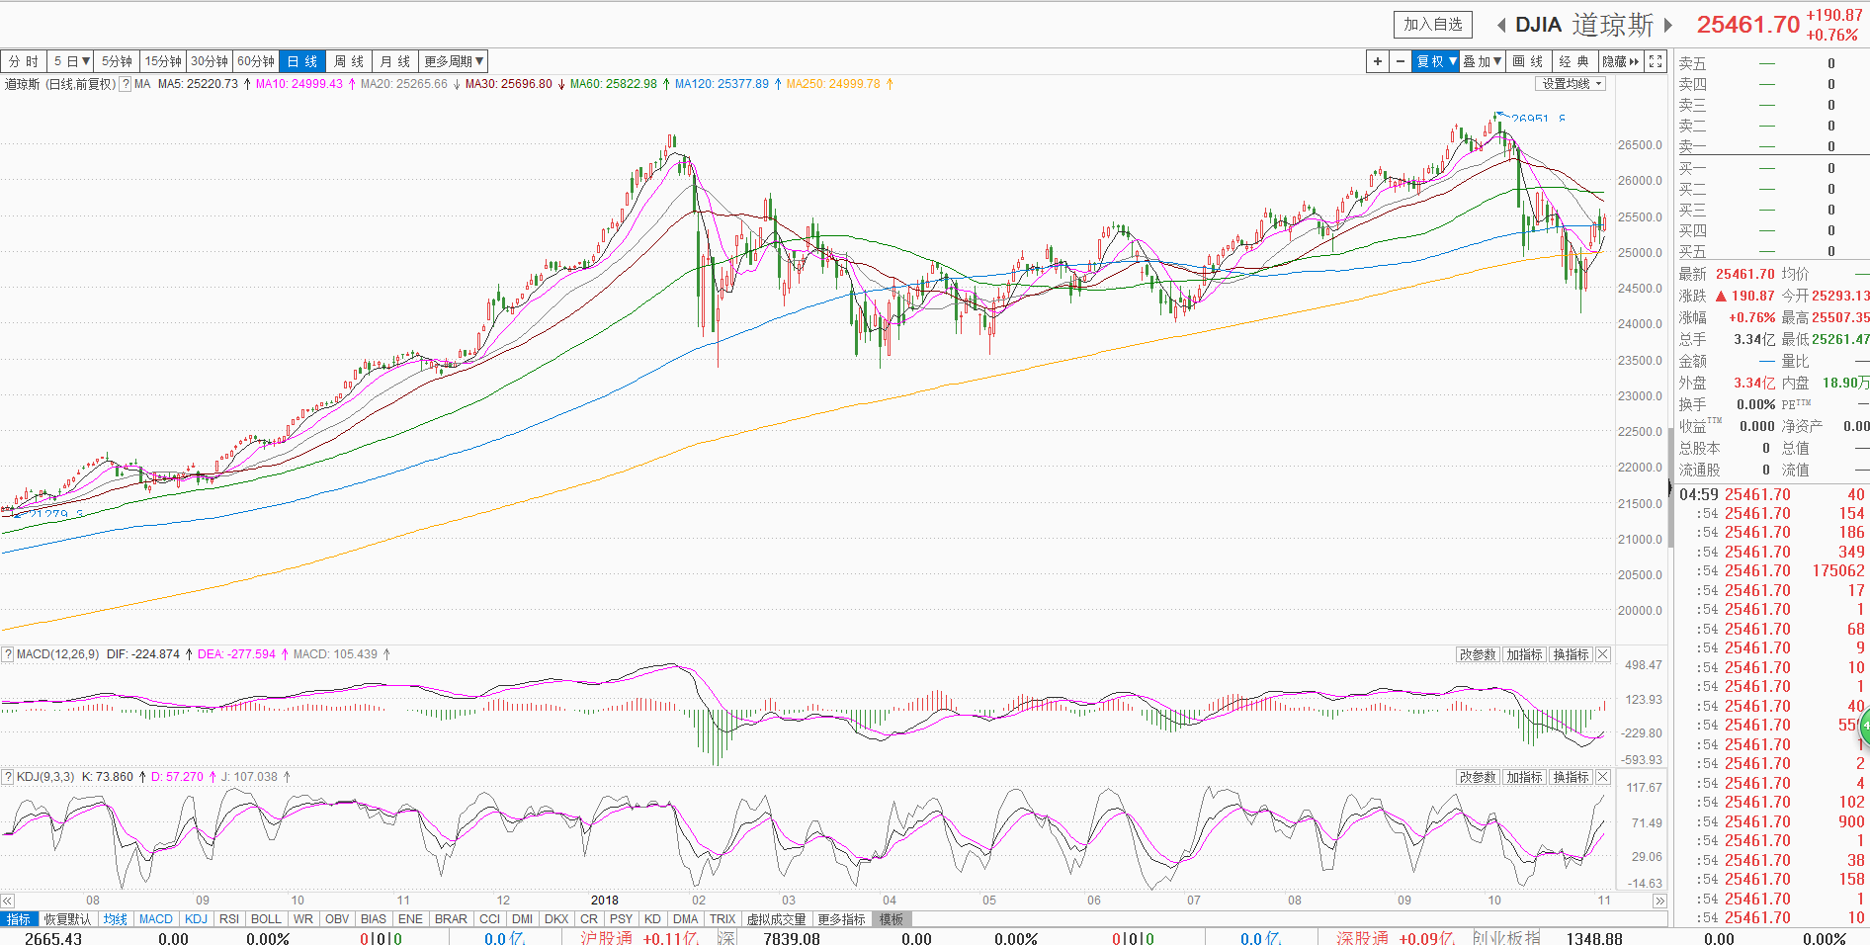Expand 更多周期 more periods dropdown
Screen dimensions: 1870x945
coord(454,61)
